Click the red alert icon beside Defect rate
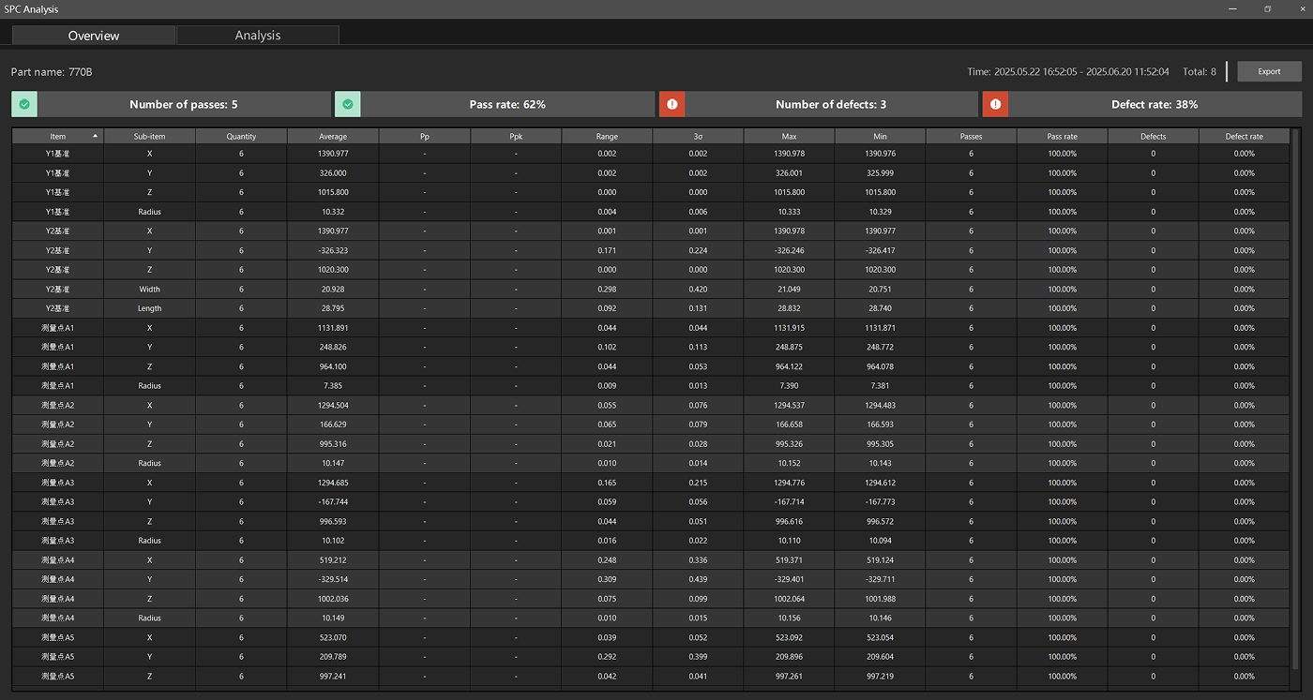The width and height of the screenshot is (1313, 700). coord(995,104)
